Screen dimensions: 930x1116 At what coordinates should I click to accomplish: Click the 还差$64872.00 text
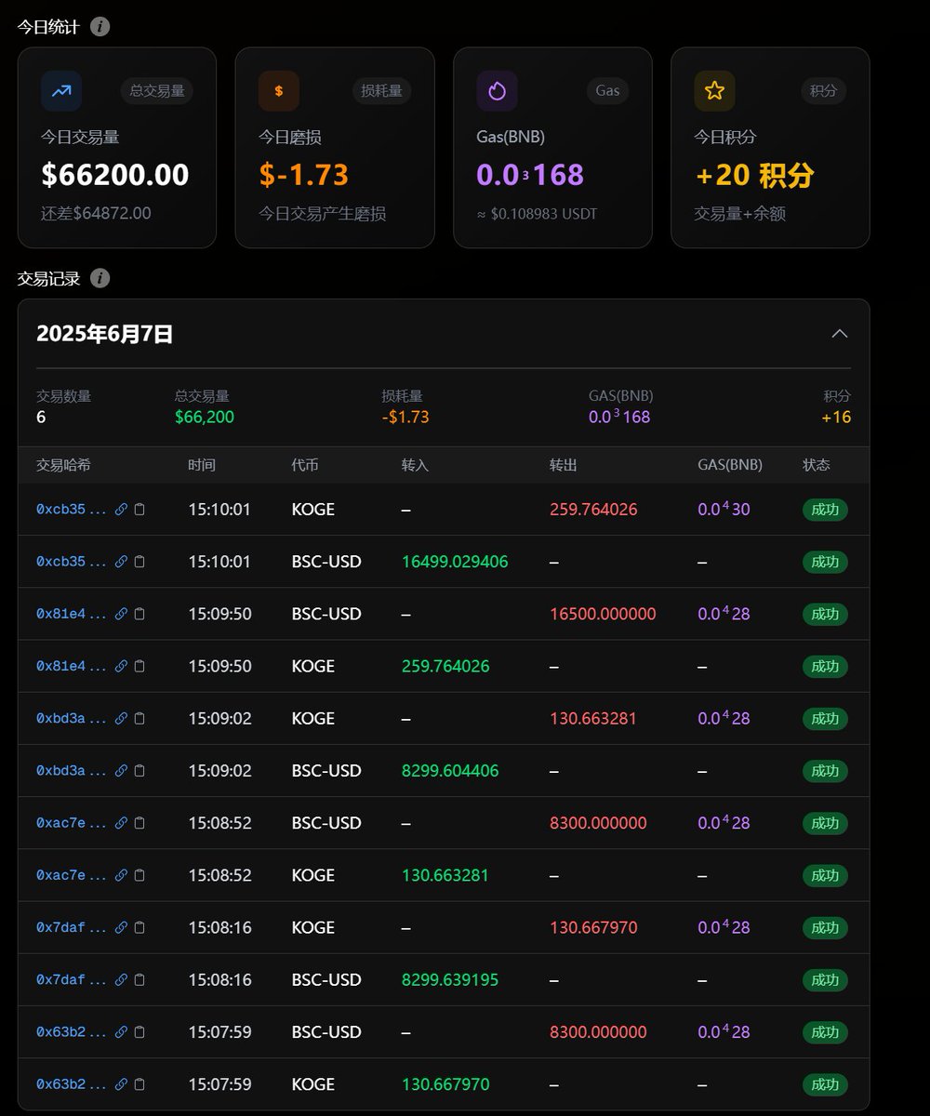coord(96,214)
